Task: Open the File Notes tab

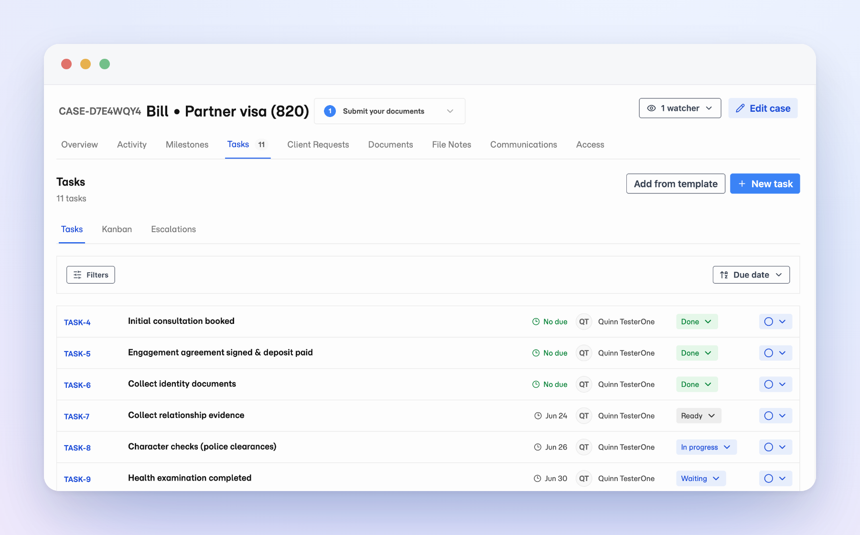Action: click(x=451, y=145)
